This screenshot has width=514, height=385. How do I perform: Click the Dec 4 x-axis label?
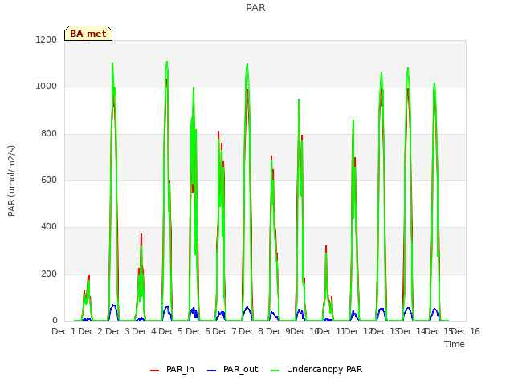(144, 331)
